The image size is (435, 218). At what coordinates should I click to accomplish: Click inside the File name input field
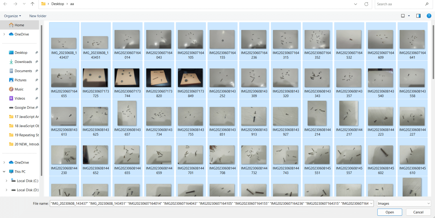pyautogui.click(x=198, y=203)
